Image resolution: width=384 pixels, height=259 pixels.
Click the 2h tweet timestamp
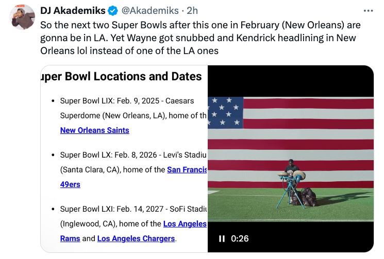[x=192, y=11]
